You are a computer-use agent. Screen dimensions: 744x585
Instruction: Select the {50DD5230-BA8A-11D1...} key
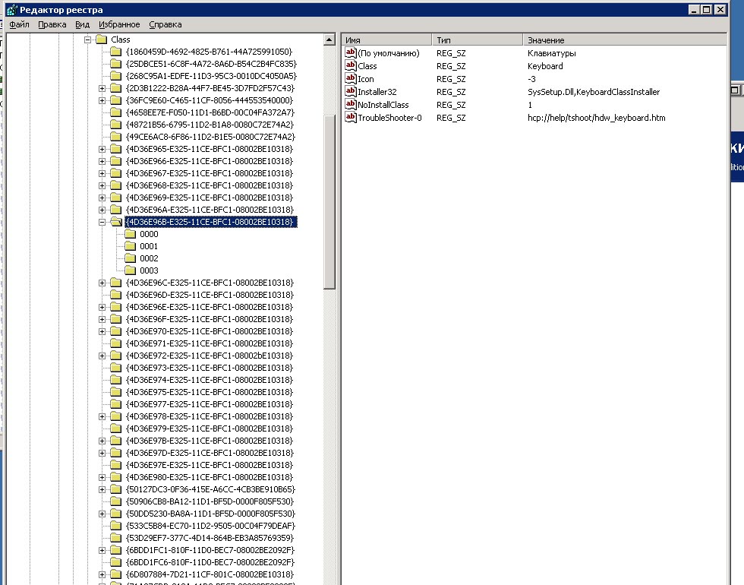(x=211, y=514)
